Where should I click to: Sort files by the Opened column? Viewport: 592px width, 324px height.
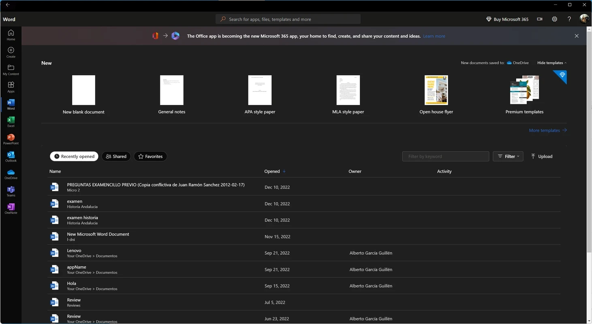[272, 171]
